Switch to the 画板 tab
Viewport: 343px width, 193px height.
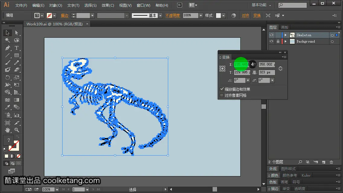pyautogui.click(x=285, y=27)
